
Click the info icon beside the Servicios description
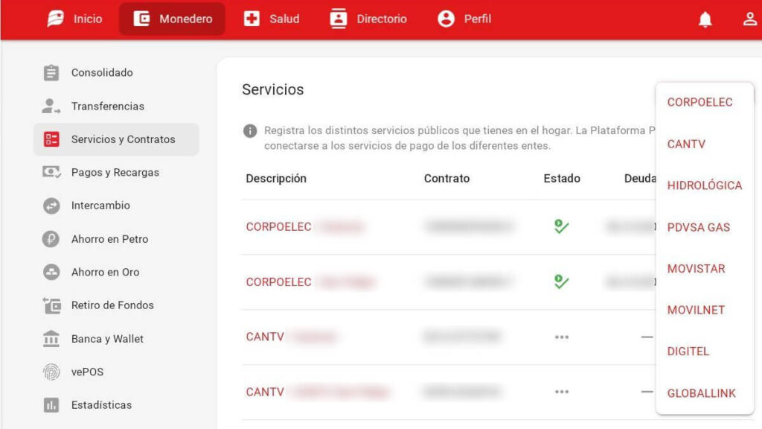(x=251, y=131)
